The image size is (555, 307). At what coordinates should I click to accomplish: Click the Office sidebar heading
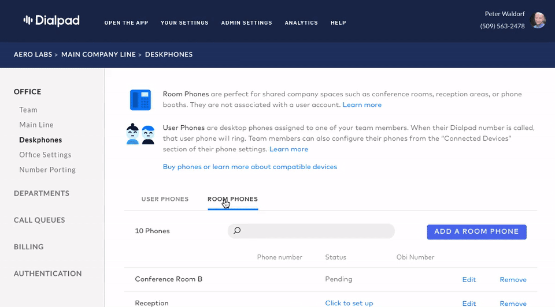(x=28, y=92)
